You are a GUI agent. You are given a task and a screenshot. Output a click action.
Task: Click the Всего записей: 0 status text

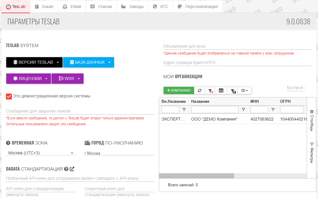pos(183,185)
